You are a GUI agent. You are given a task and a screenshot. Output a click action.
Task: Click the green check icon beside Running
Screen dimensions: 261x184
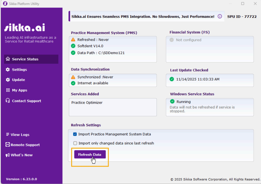[172, 102]
